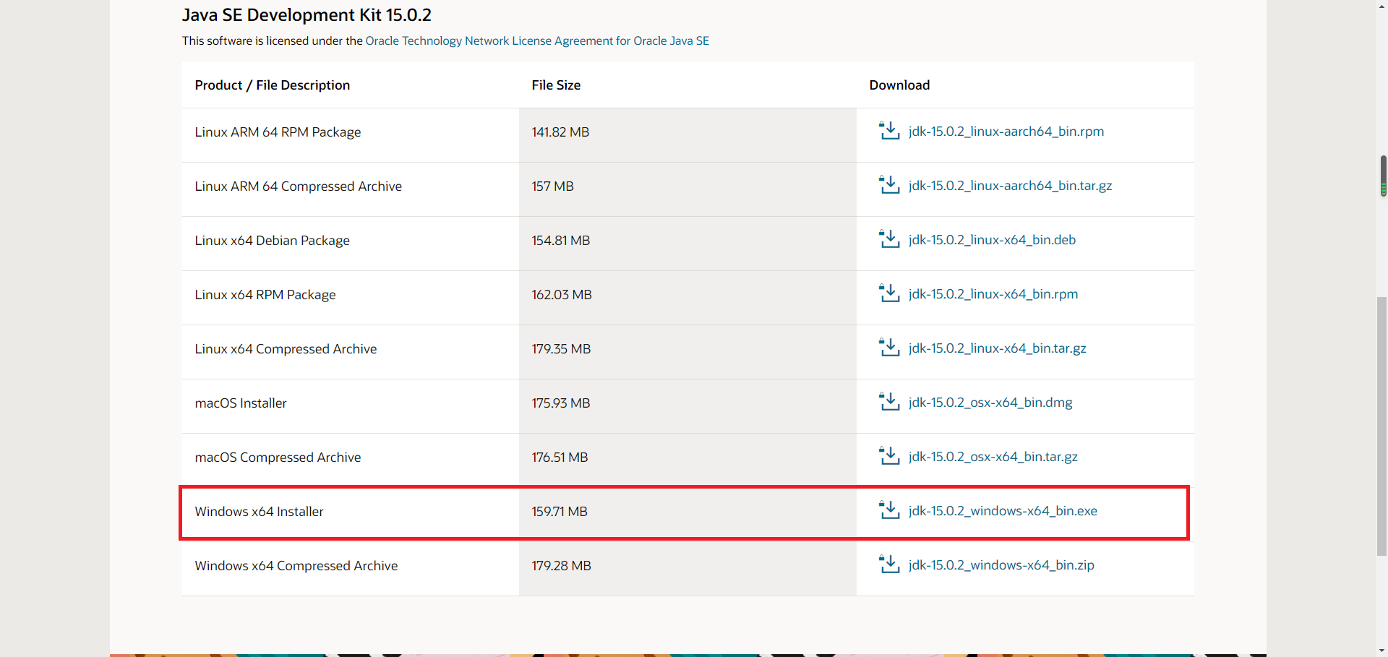
Task: Select the 'Linux x64 RPM Package' text
Action: (x=265, y=295)
